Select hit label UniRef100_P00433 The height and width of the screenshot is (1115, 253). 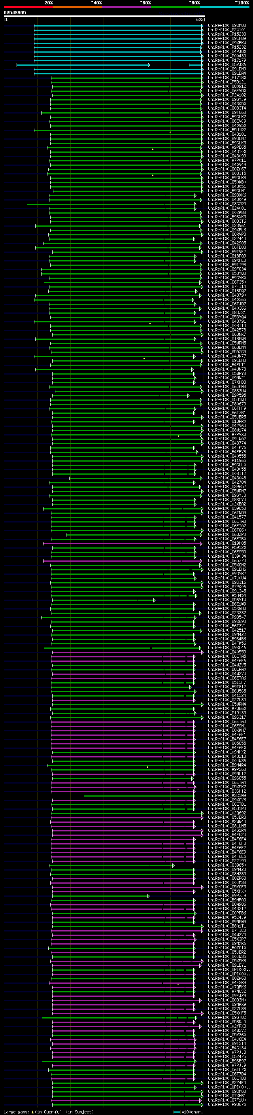(x=227, y=56)
